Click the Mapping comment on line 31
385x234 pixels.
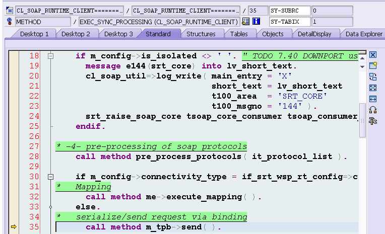[83, 187]
